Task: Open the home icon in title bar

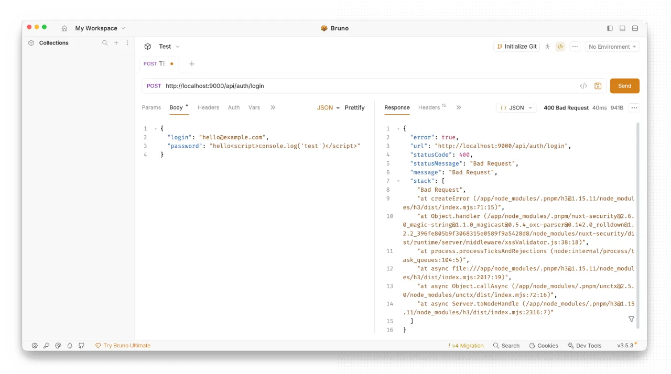Action: [64, 28]
